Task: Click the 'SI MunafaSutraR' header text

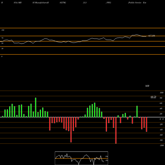Action: click(x=41, y=3)
